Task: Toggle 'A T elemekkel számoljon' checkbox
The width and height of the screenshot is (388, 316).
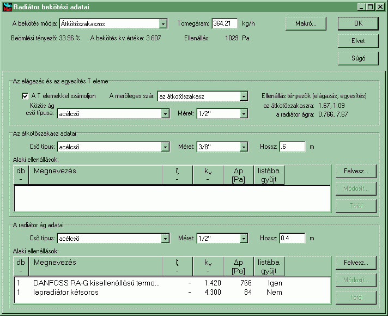Action: click(25, 96)
